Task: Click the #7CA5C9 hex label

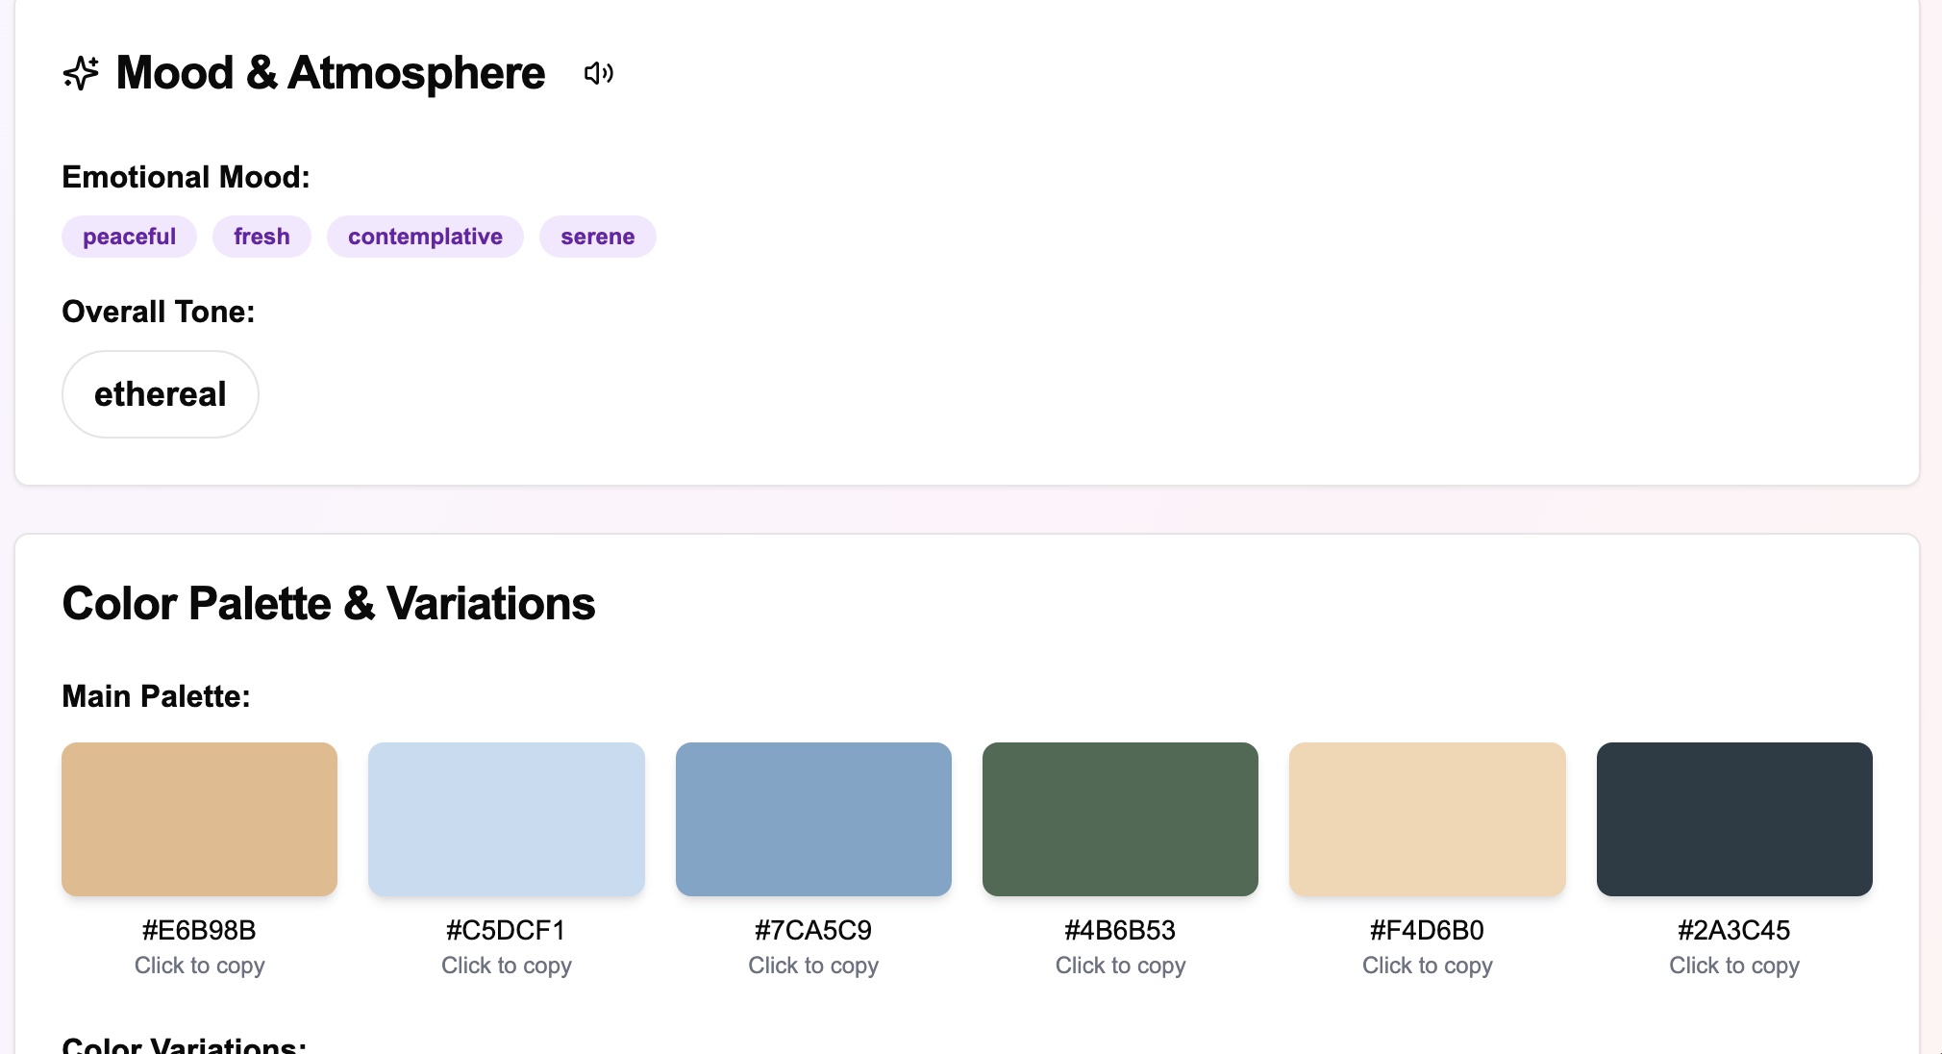Action: point(813,930)
